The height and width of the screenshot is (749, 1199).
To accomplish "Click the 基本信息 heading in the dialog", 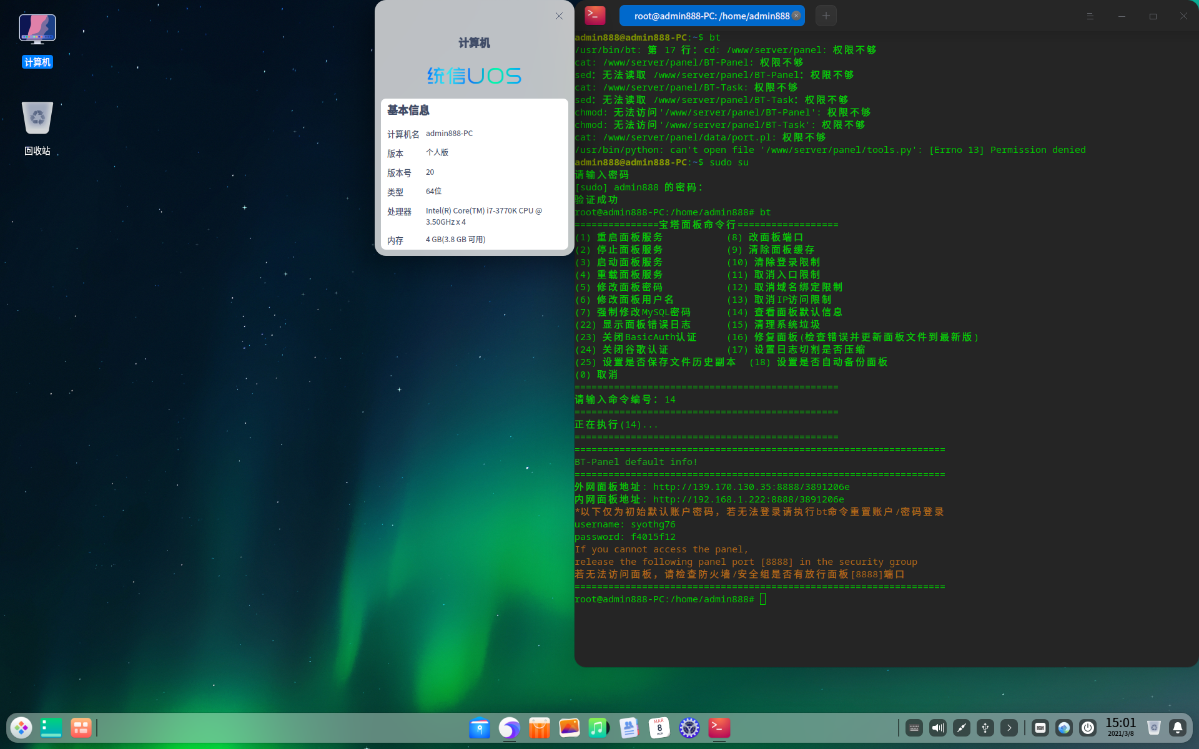I will pyautogui.click(x=408, y=110).
